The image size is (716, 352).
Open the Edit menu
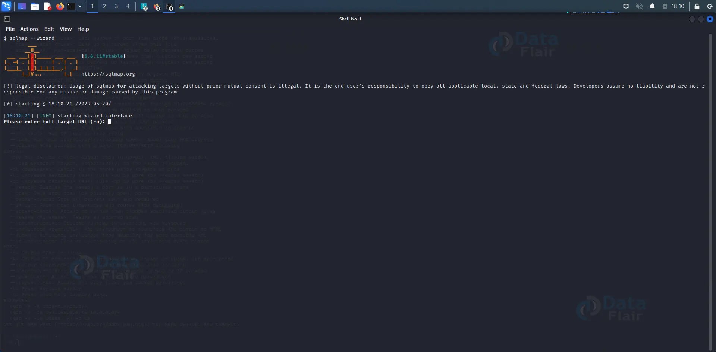click(49, 29)
